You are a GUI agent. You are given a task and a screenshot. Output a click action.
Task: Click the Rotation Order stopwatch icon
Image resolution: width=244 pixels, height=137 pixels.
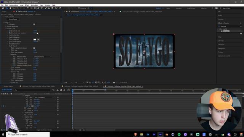point(14,57)
